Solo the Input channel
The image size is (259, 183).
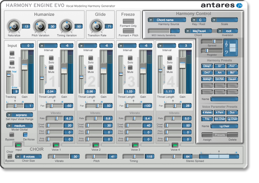click(12, 53)
